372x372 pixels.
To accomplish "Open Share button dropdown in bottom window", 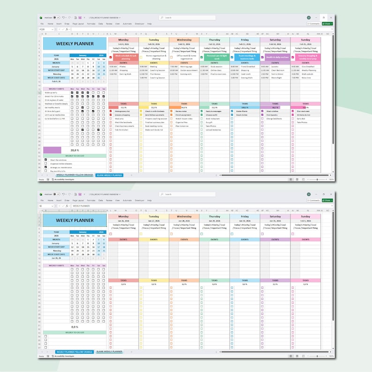I will tap(332, 201).
